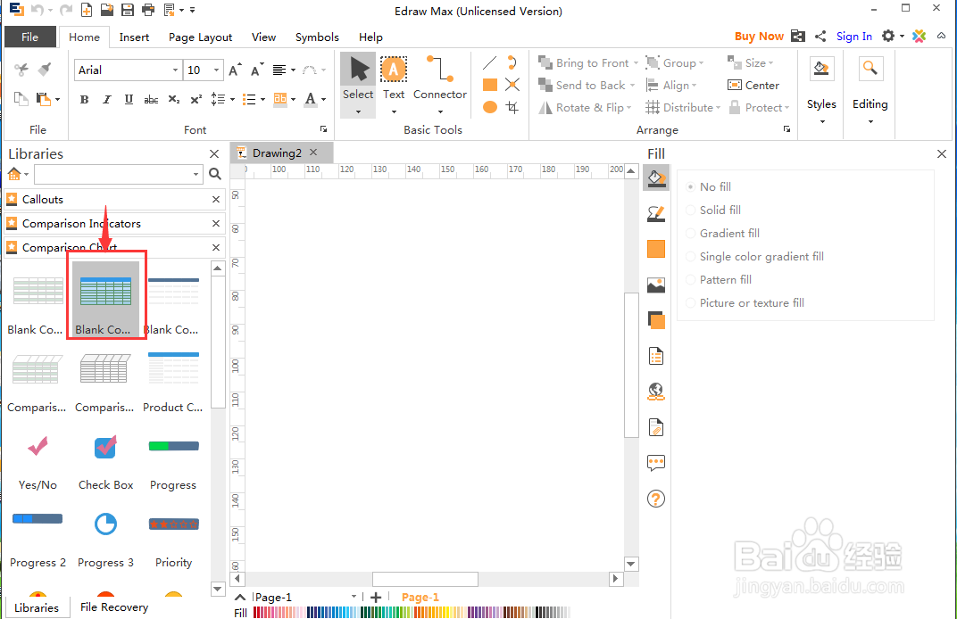Click the Select pointer tool

(x=358, y=79)
